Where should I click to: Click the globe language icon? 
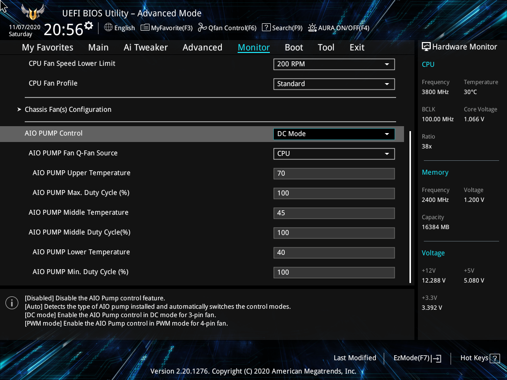pos(108,28)
